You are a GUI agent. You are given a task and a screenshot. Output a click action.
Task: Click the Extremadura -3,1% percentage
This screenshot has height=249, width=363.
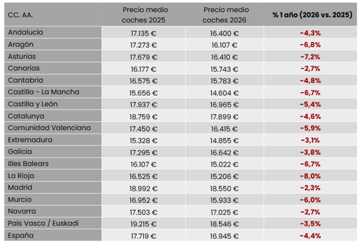(310, 140)
